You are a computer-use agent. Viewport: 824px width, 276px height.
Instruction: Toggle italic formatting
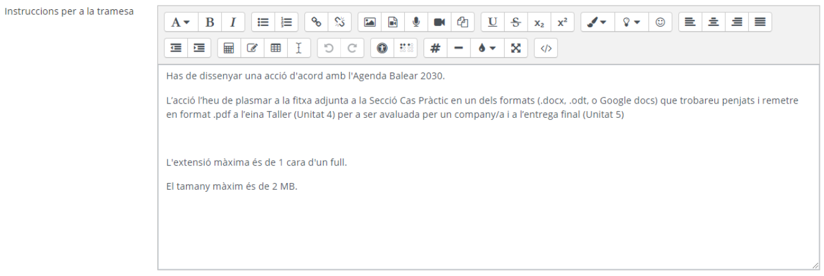pyautogui.click(x=233, y=22)
